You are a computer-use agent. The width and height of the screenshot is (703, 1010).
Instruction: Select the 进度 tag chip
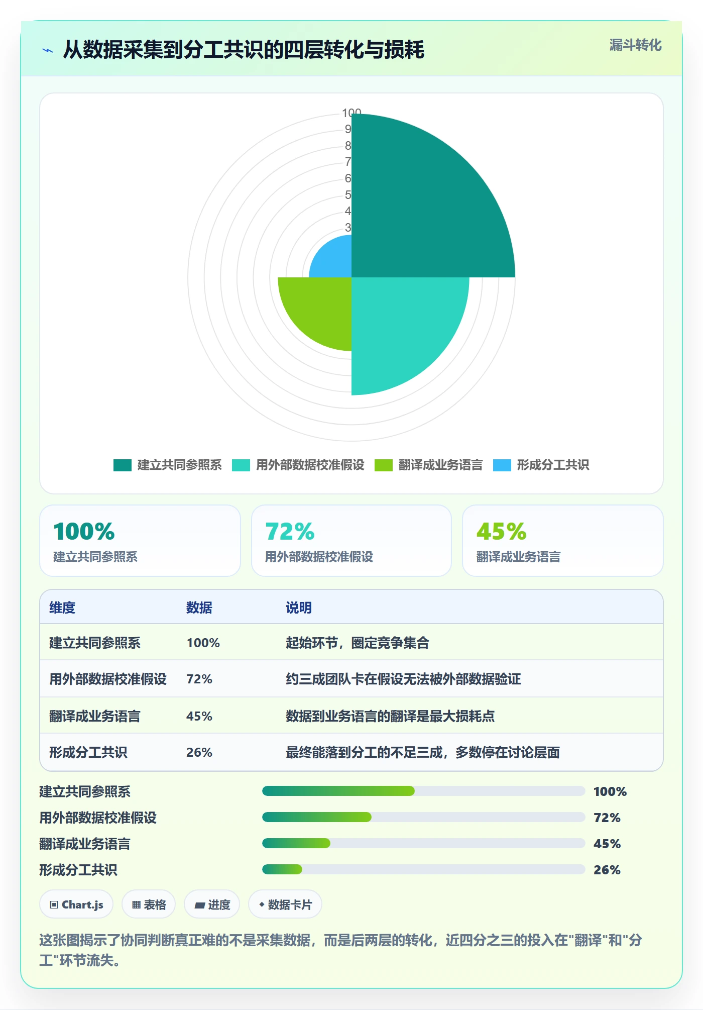click(212, 904)
